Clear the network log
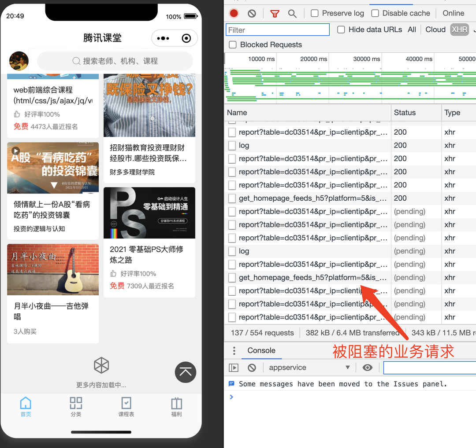Viewport: 476px width, 448px height. 252,13
